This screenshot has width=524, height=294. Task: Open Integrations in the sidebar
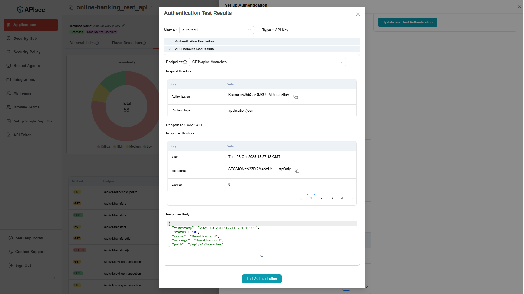click(x=24, y=79)
